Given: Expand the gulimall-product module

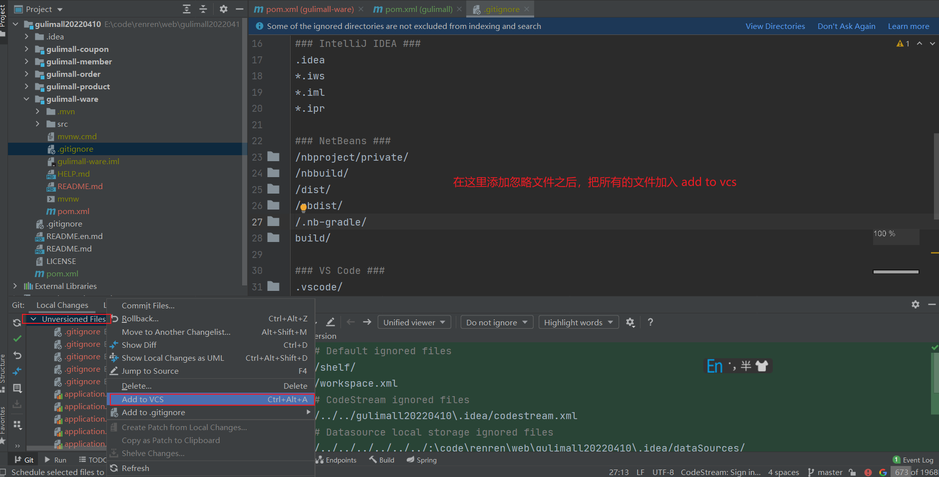Looking at the screenshot, I should click(x=27, y=86).
